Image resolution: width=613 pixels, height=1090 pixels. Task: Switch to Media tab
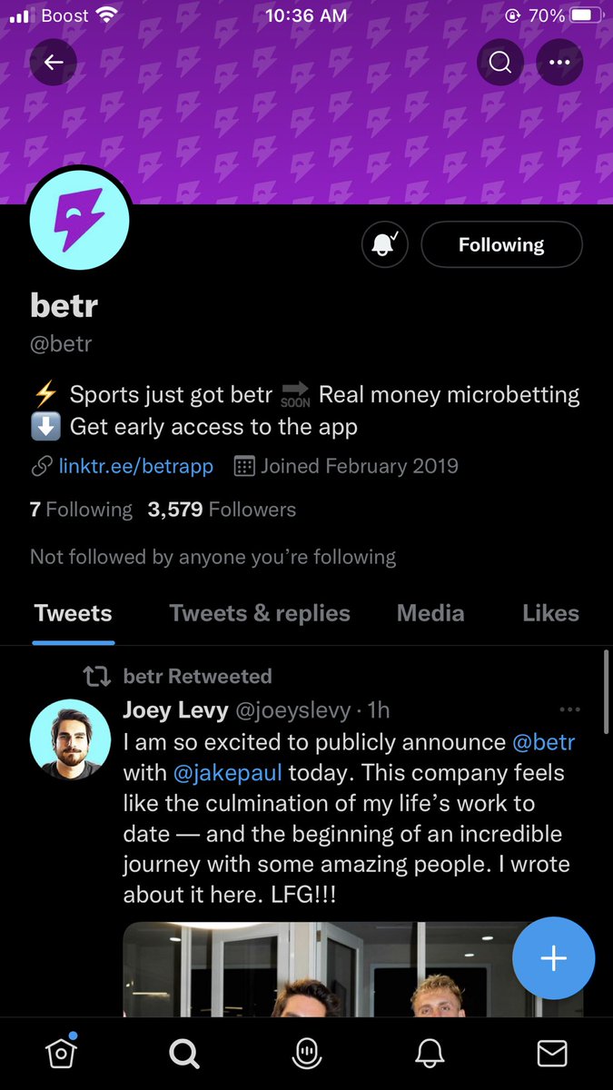tap(430, 613)
